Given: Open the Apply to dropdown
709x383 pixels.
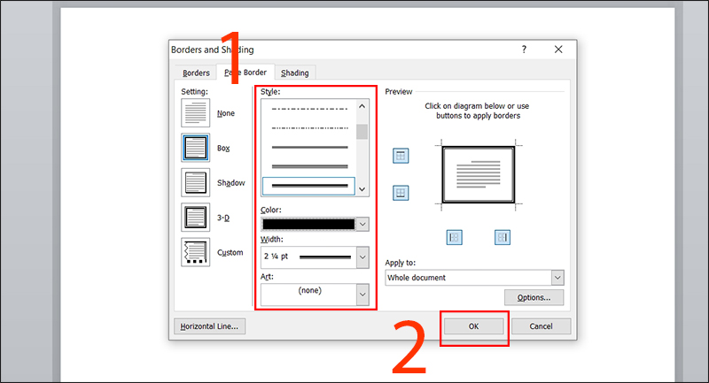Looking at the screenshot, I should click(557, 278).
